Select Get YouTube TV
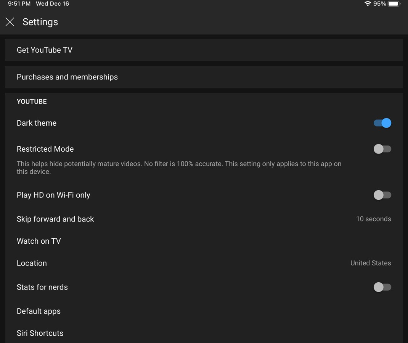The image size is (408, 343). (x=204, y=50)
